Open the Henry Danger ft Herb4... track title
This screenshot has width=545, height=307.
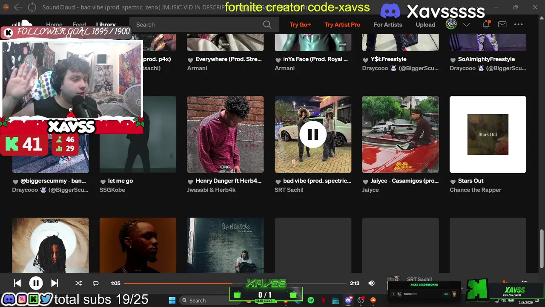click(228, 181)
